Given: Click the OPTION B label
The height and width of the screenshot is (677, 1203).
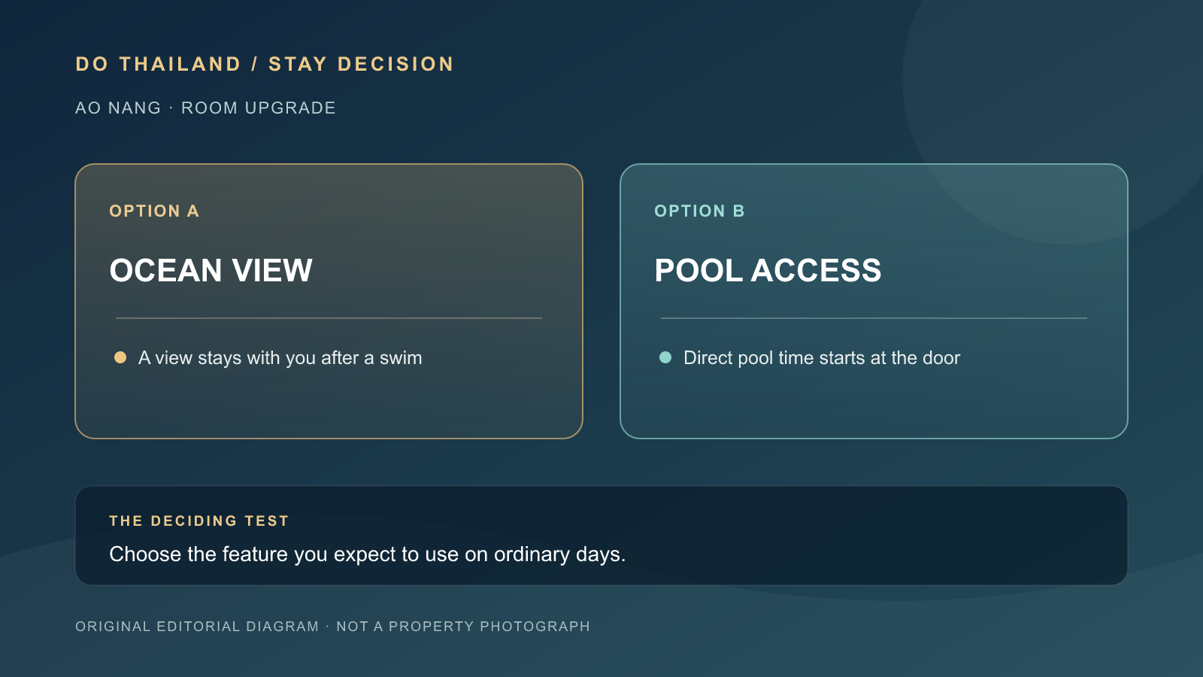Looking at the screenshot, I should point(699,211).
